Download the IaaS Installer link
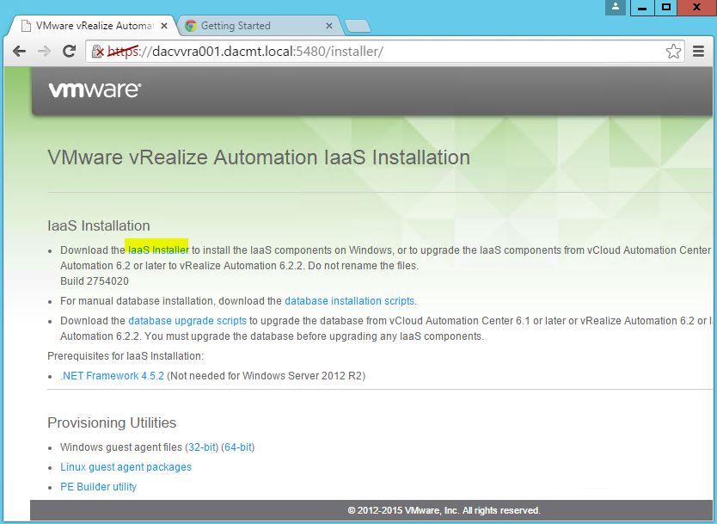 pyautogui.click(x=158, y=250)
